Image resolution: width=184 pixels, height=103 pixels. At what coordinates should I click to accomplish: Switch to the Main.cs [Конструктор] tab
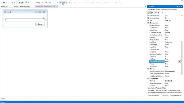point(22,6)
